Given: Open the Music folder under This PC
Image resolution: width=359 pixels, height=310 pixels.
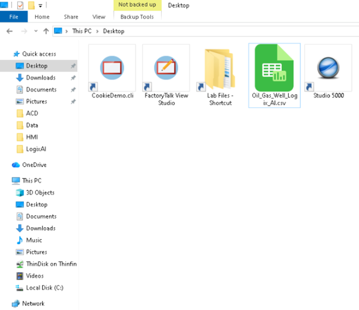Looking at the screenshot, I should 34,240.
